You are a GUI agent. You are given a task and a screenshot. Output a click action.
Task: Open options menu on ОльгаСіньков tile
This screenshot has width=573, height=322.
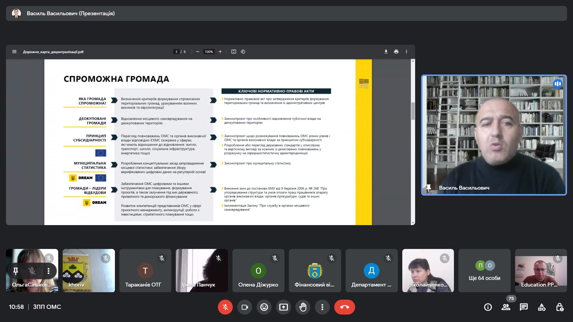[x=48, y=271]
